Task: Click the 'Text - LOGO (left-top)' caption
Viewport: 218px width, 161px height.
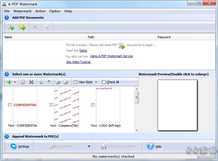Action: pos(106,126)
